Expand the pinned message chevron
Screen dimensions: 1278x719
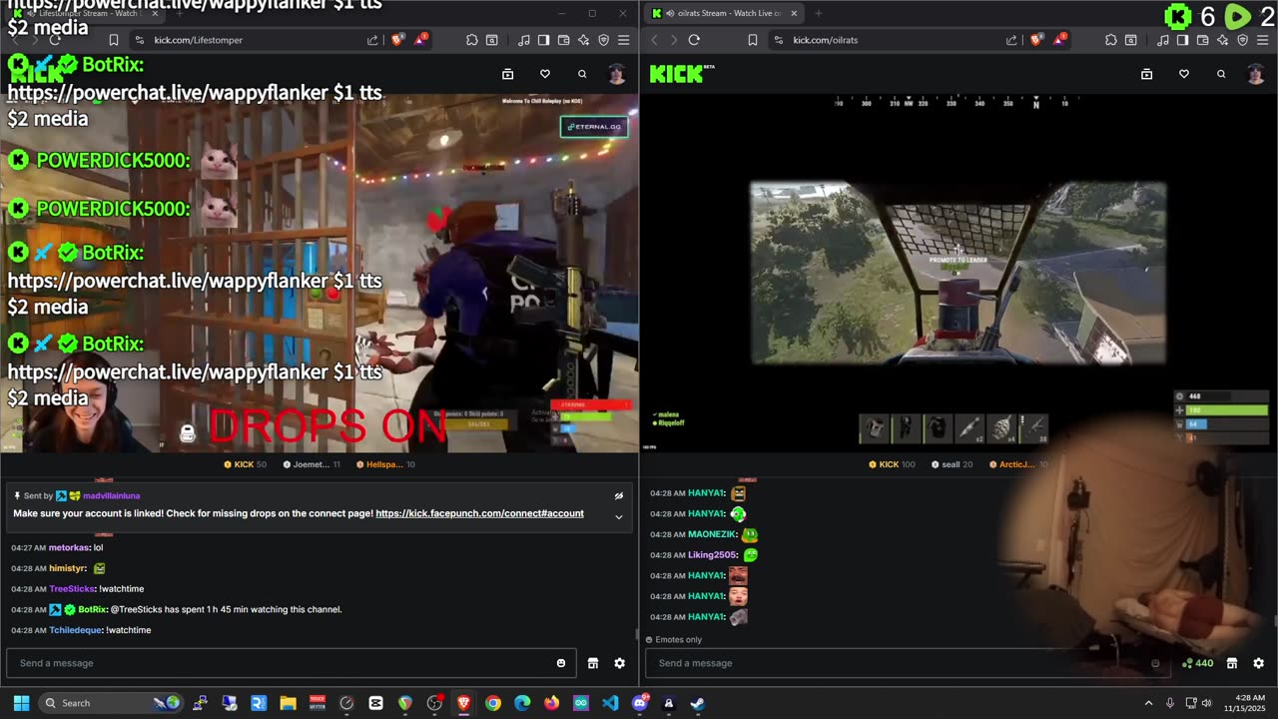pos(619,516)
